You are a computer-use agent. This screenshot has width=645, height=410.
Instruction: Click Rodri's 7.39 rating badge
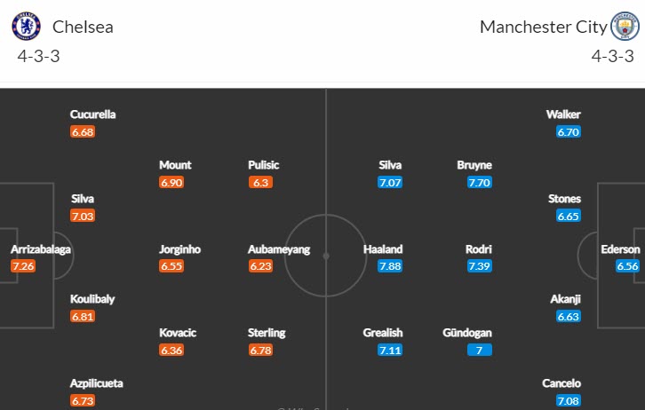479,266
